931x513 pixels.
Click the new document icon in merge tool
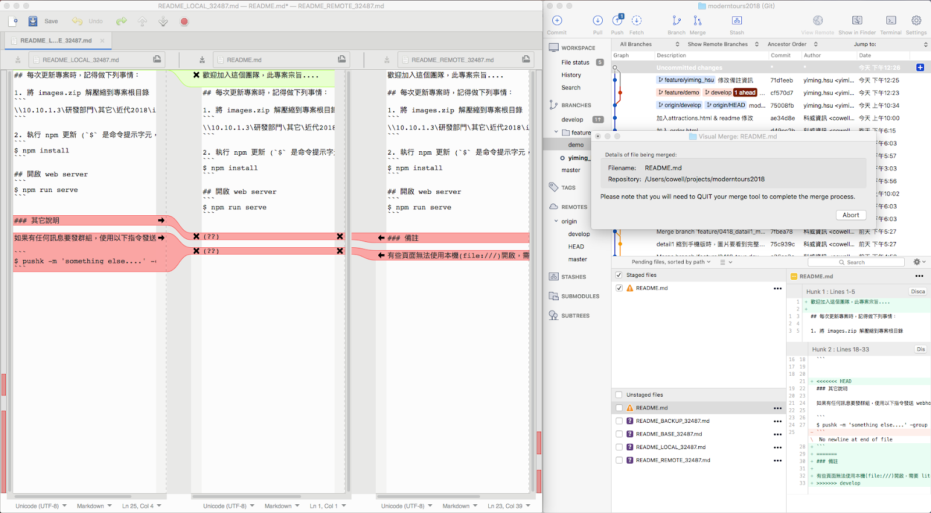[13, 22]
